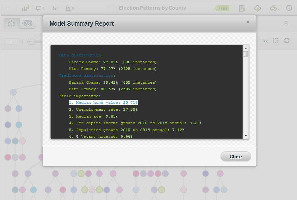Switch to tree view icon
297x200 pixels.
coord(11,24)
